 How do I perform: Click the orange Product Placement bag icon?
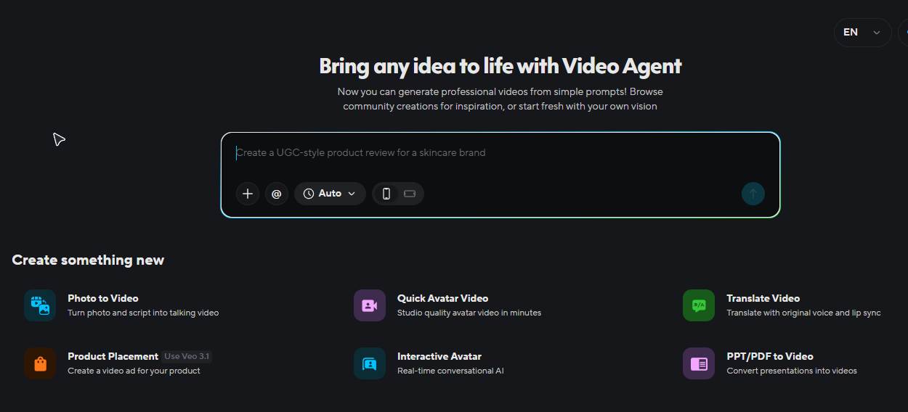pos(40,363)
